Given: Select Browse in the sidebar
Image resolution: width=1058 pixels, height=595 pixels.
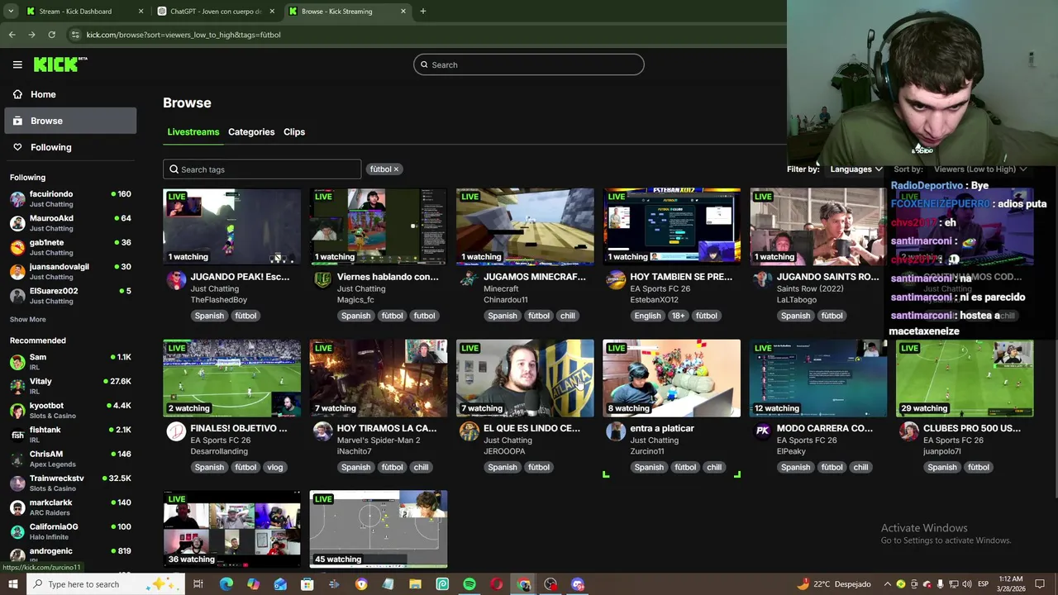Looking at the screenshot, I should [x=70, y=121].
